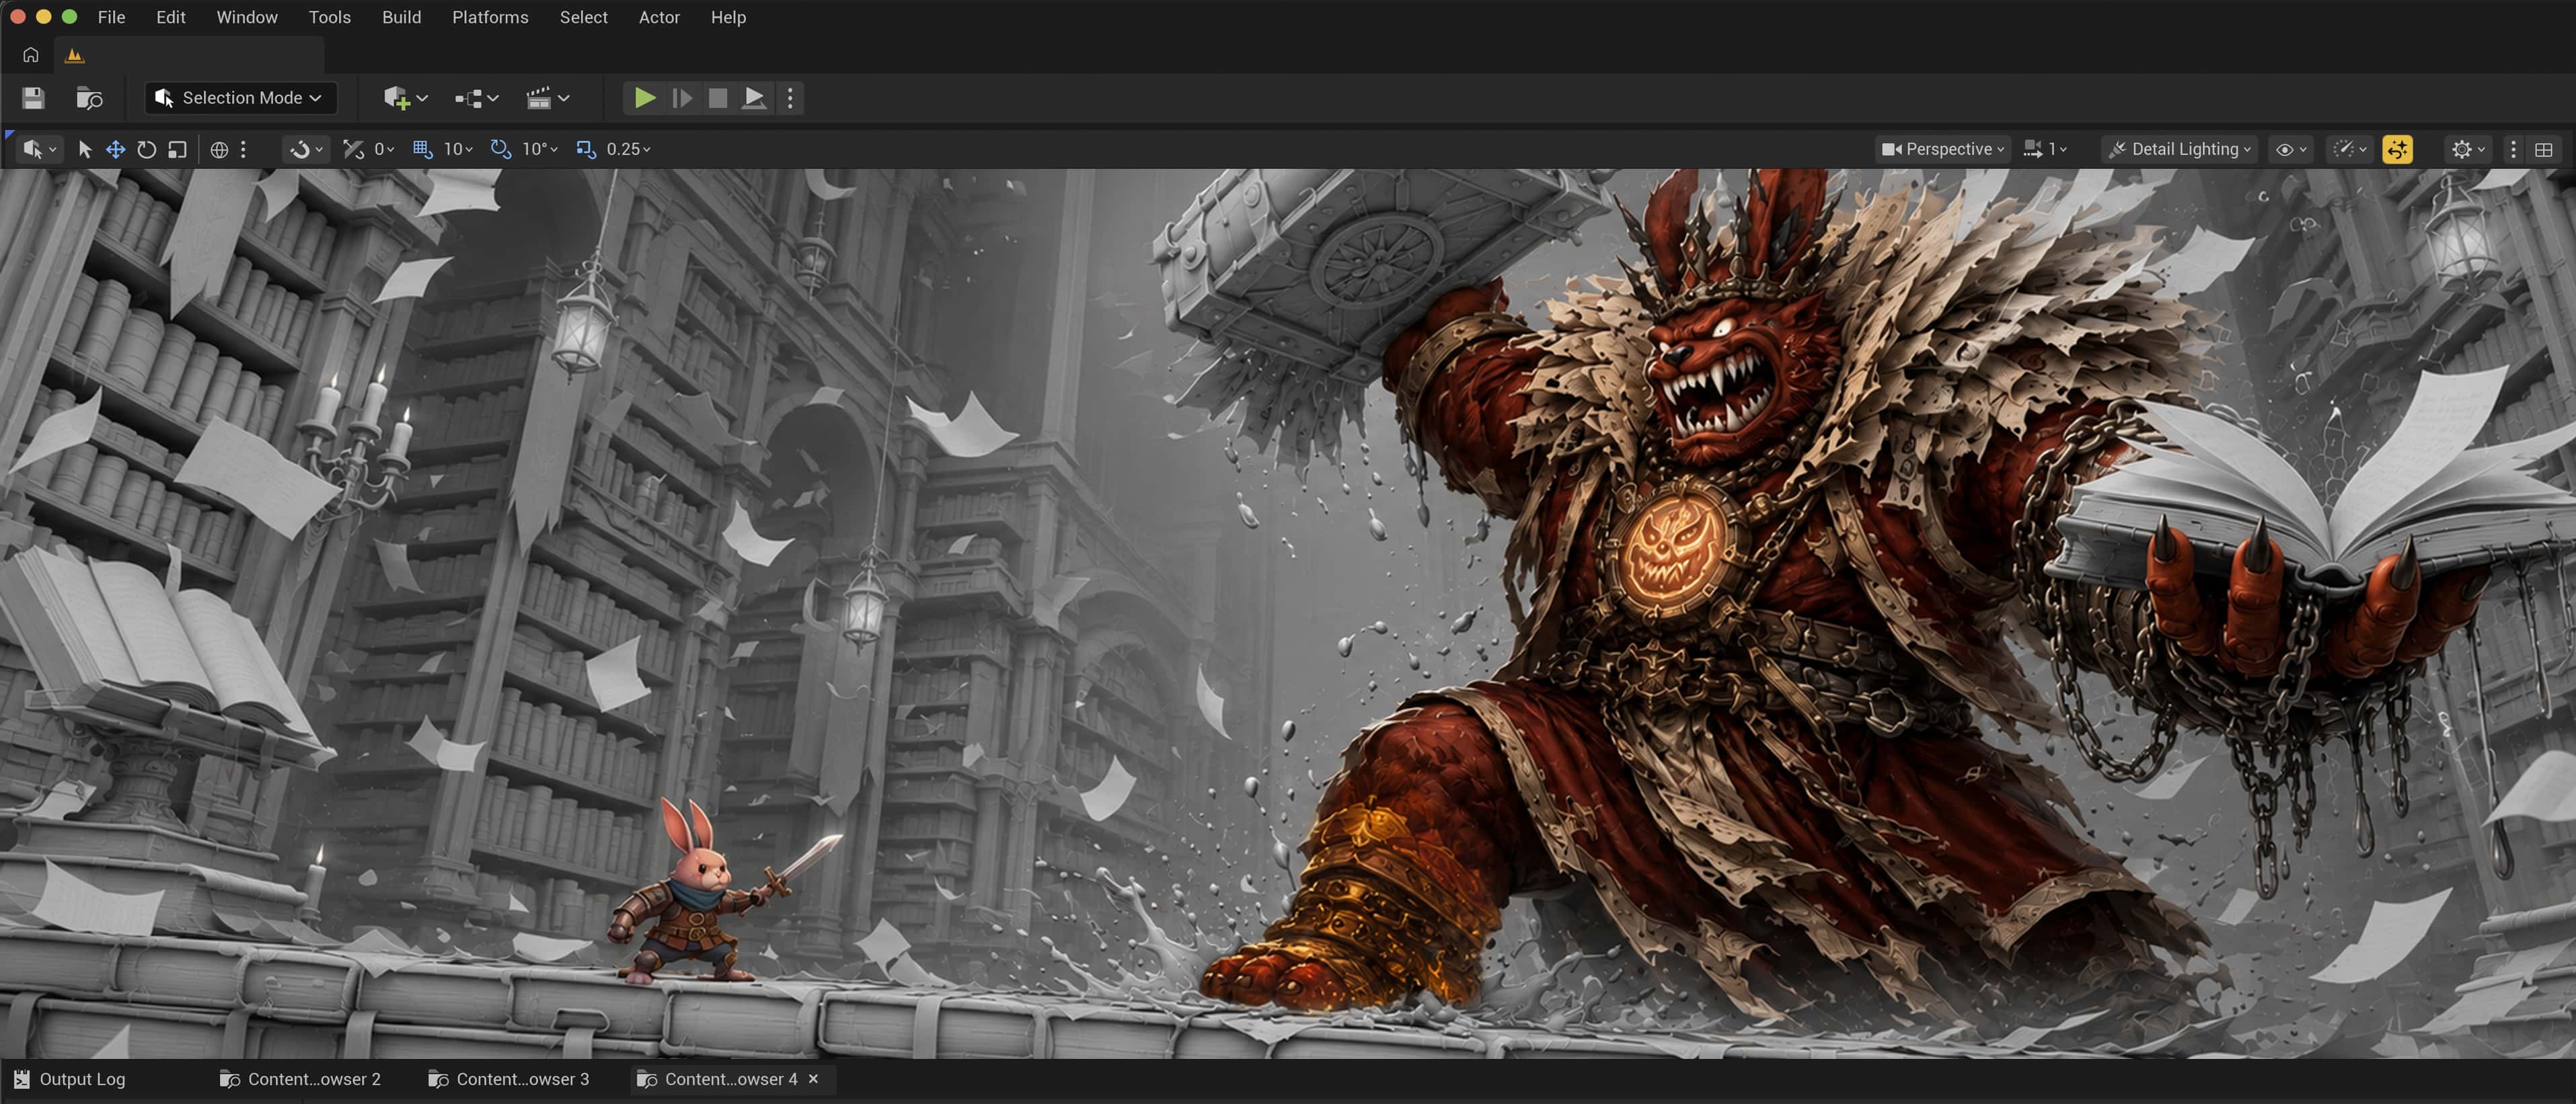2576x1104 pixels.
Task: Open viewport layout four-pane grid icon
Action: 2544,149
